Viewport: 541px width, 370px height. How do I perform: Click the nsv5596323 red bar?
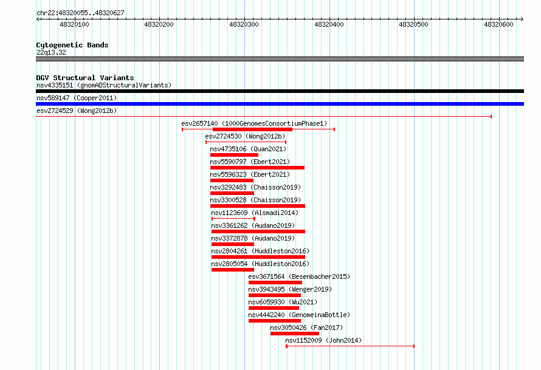coord(232,180)
